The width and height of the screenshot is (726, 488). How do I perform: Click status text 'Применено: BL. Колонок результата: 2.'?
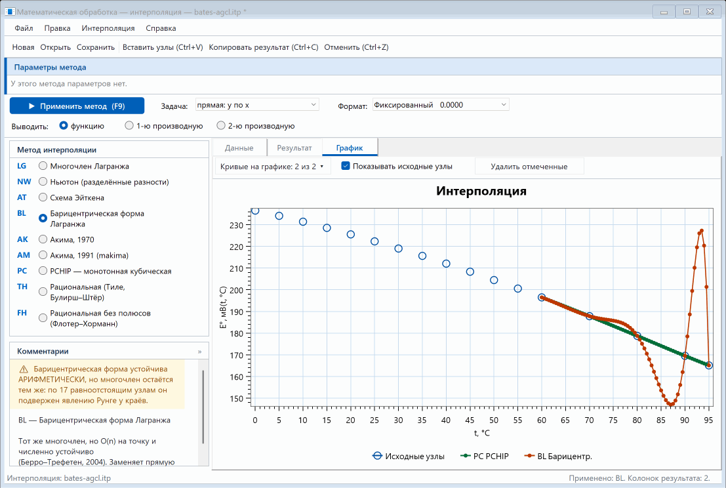click(x=639, y=478)
